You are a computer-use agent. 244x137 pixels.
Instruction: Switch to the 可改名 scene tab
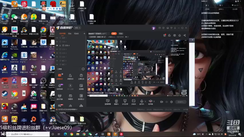click(x=76, y=33)
